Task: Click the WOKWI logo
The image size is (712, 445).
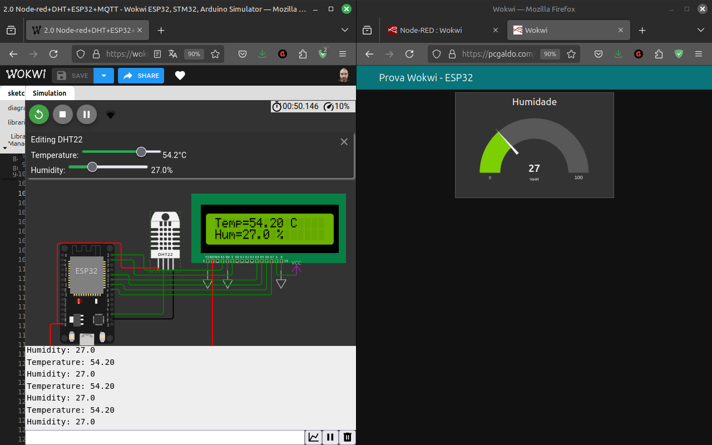Action: click(x=26, y=75)
